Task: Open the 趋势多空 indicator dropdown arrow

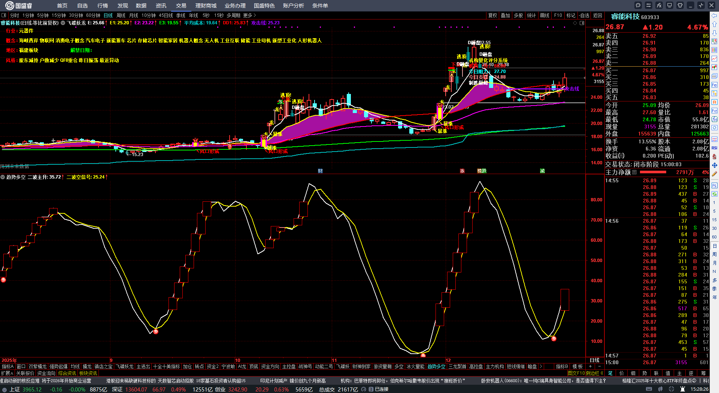Action: [x=3, y=177]
